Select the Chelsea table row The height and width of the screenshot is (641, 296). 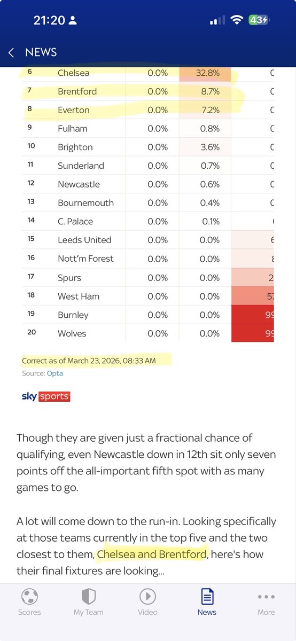[x=148, y=73]
